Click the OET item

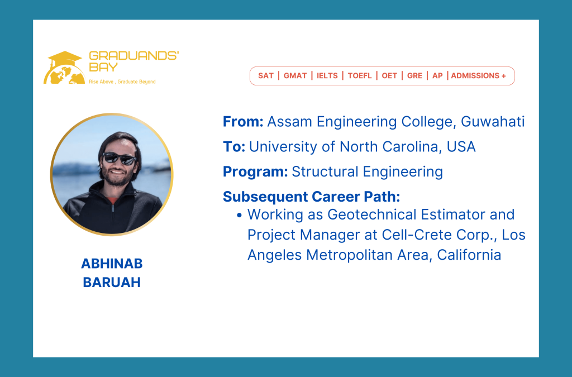tap(389, 76)
